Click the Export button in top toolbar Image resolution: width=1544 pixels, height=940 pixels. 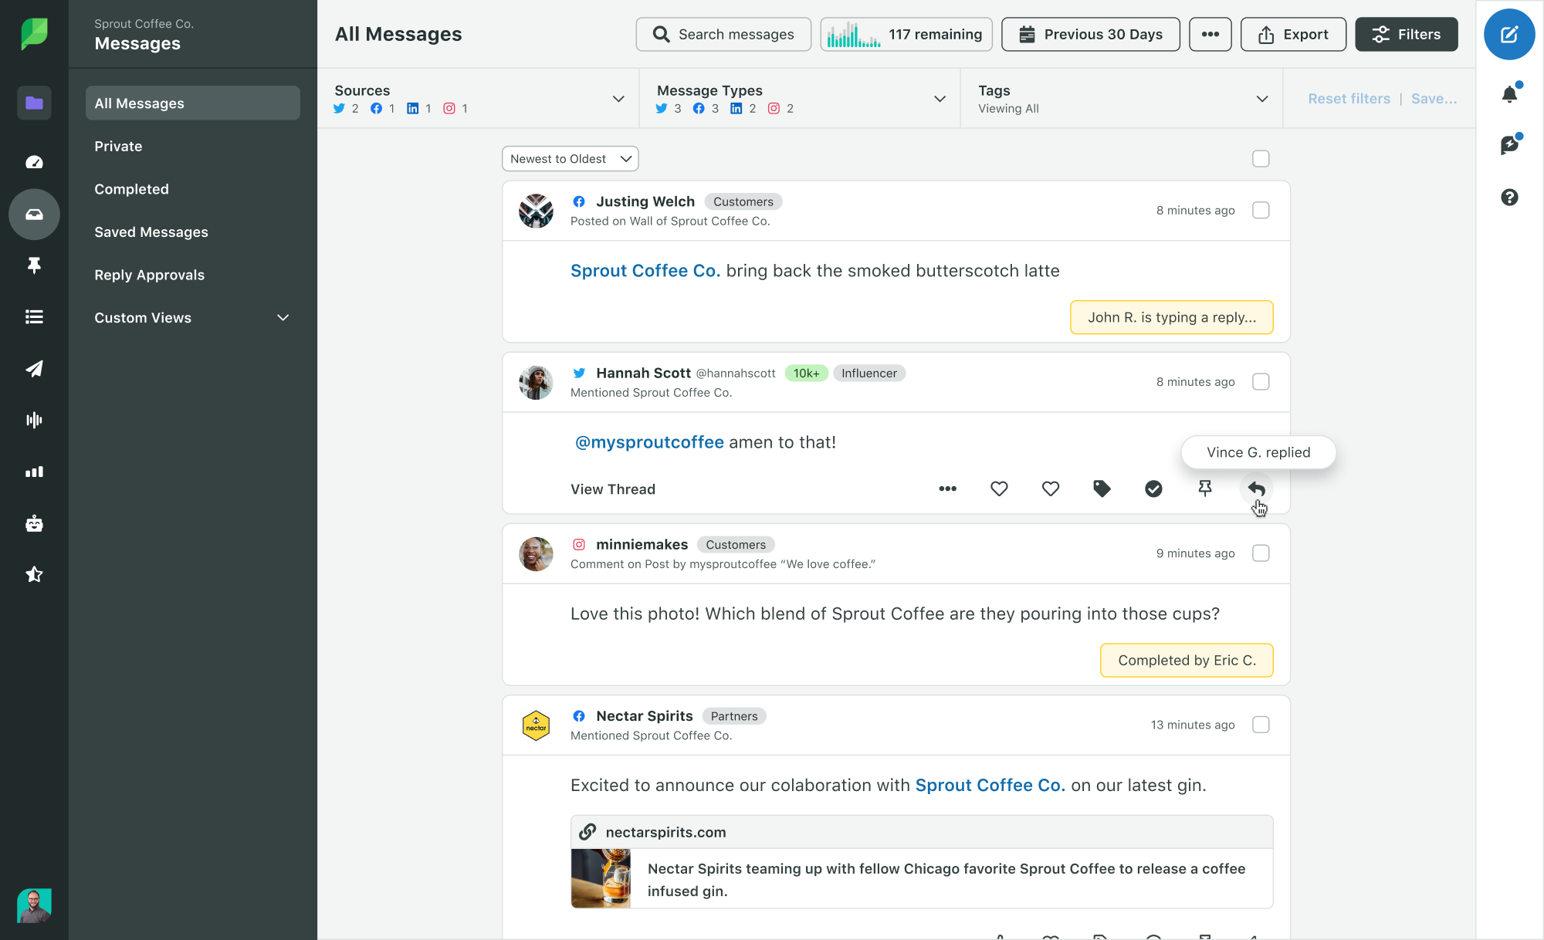pyautogui.click(x=1294, y=33)
